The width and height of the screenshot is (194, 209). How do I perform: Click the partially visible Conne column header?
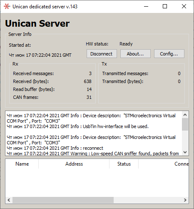coord(164,164)
